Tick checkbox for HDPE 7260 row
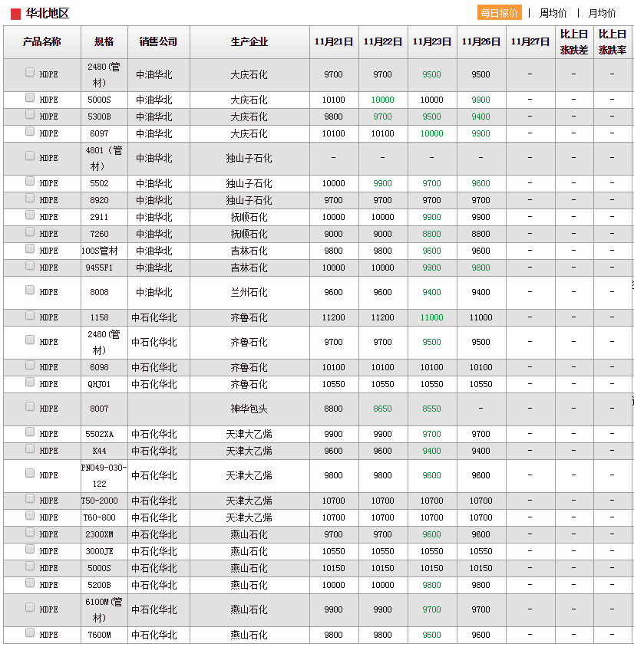Screen dimensions: 634x647 coord(30,232)
